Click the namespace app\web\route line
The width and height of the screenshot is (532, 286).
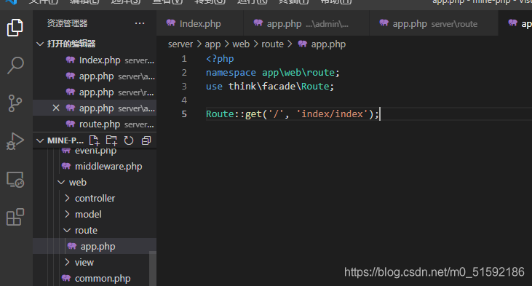[x=272, y=73]
